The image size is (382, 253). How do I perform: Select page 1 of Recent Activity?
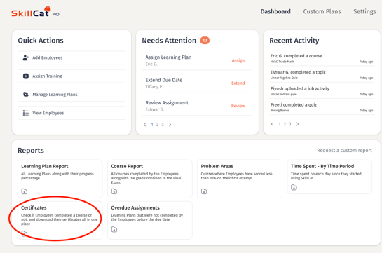pos(280,124)
